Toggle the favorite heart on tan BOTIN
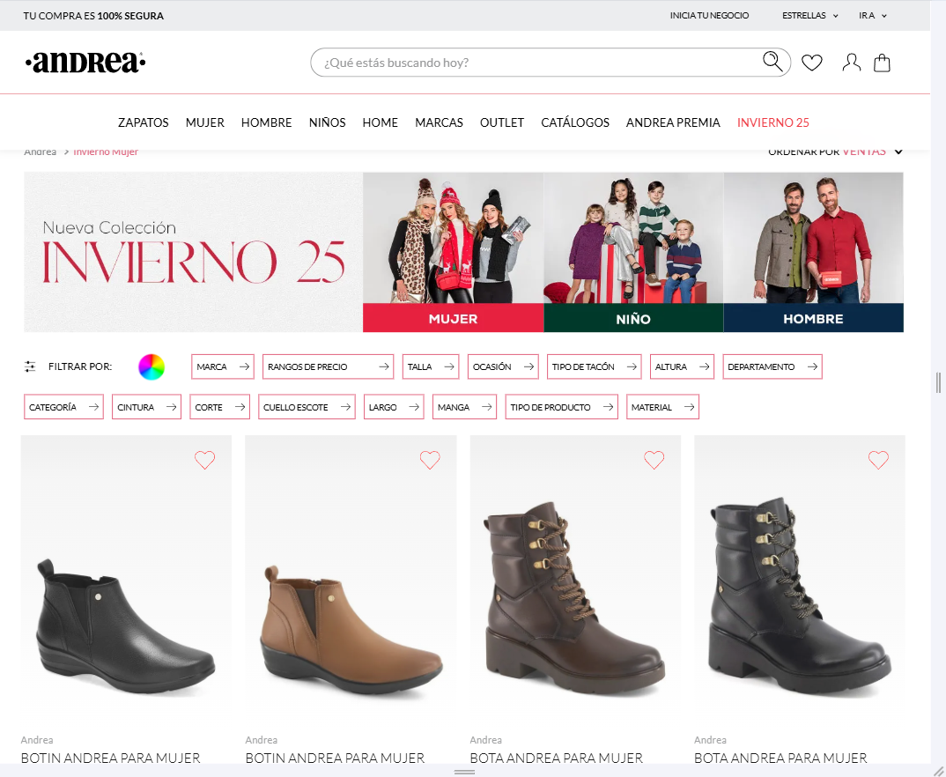This screenshot has width=946, height=777. (429, 460)
